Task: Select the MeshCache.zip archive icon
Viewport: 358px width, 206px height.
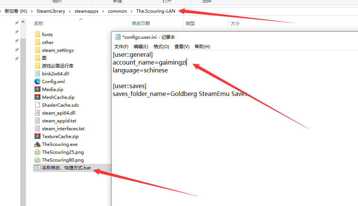Action: point(37,97)
